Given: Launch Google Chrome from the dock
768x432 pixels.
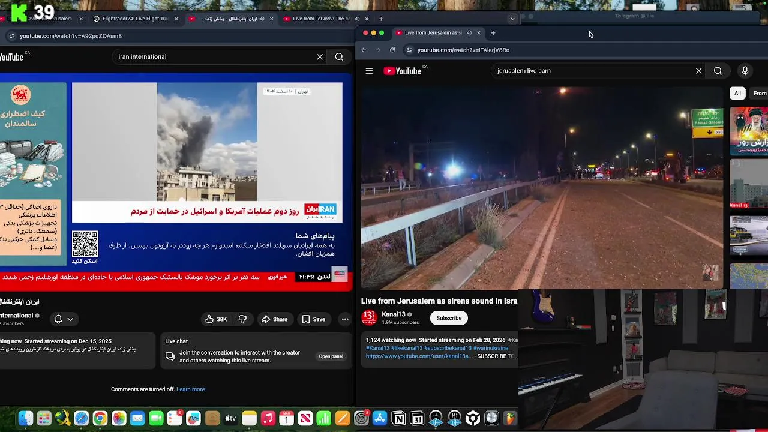Looking at the screenshot, I should pyautogui.click(x=100, y=419).
